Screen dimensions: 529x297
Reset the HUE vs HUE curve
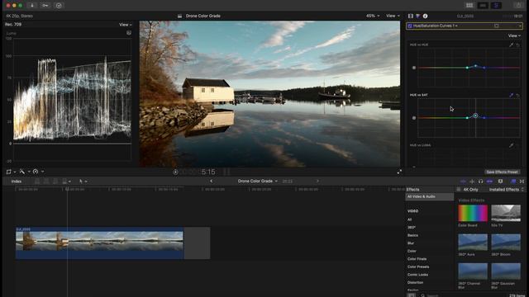click(518, 45)
